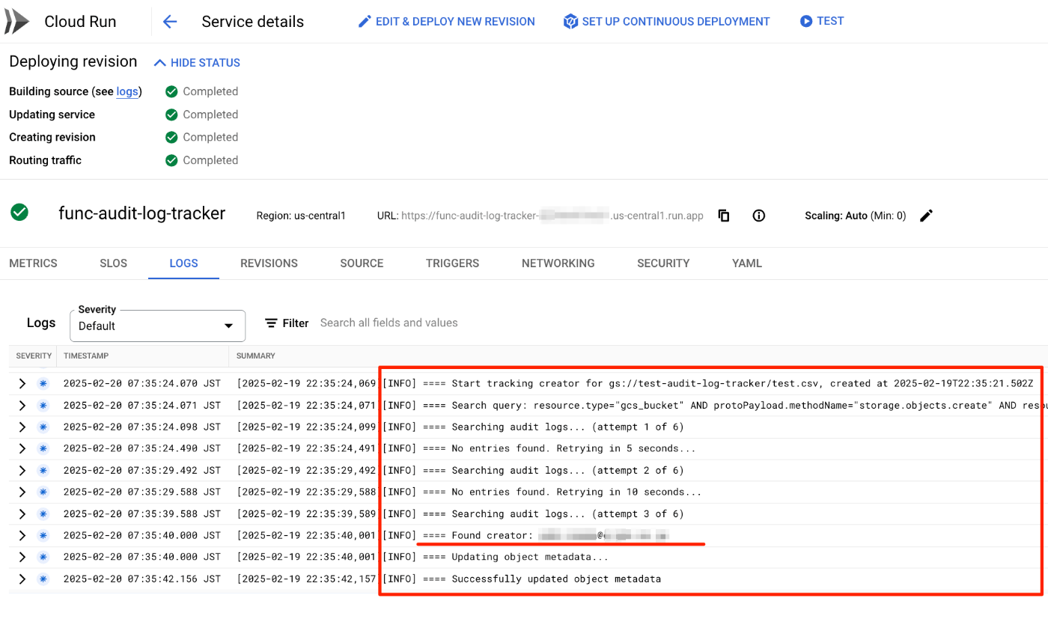Click 'Successfully updated object metadata' log message
The width and height of the screenshot is (1048, 619).
click(x=522, y=579)
